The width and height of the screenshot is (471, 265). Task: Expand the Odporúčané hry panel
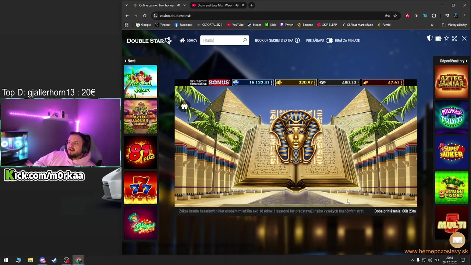pos(453,61)
